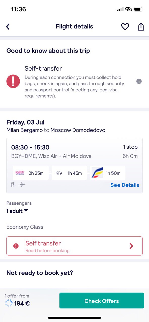This screenshot has width=149, height=322.
Task: Tap the Air Moldova logo
Action: point(97,173)
